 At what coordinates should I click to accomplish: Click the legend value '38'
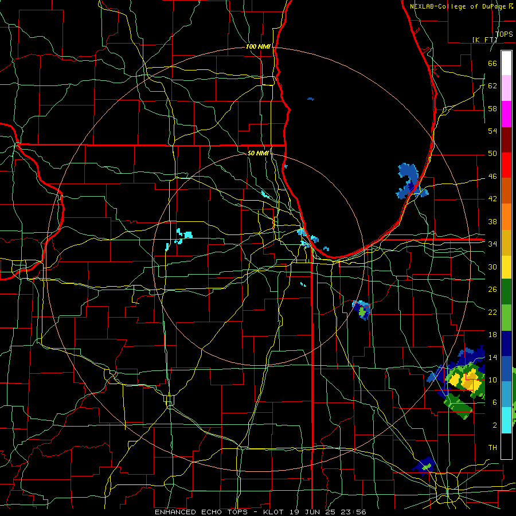(492, 221)
